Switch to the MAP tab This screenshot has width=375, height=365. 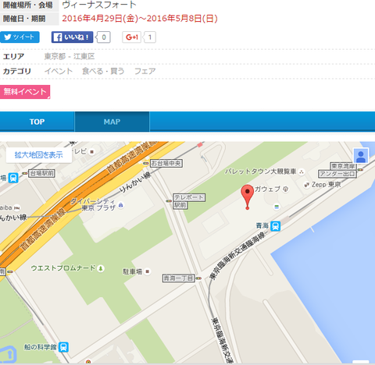click(x=112, y=122)
